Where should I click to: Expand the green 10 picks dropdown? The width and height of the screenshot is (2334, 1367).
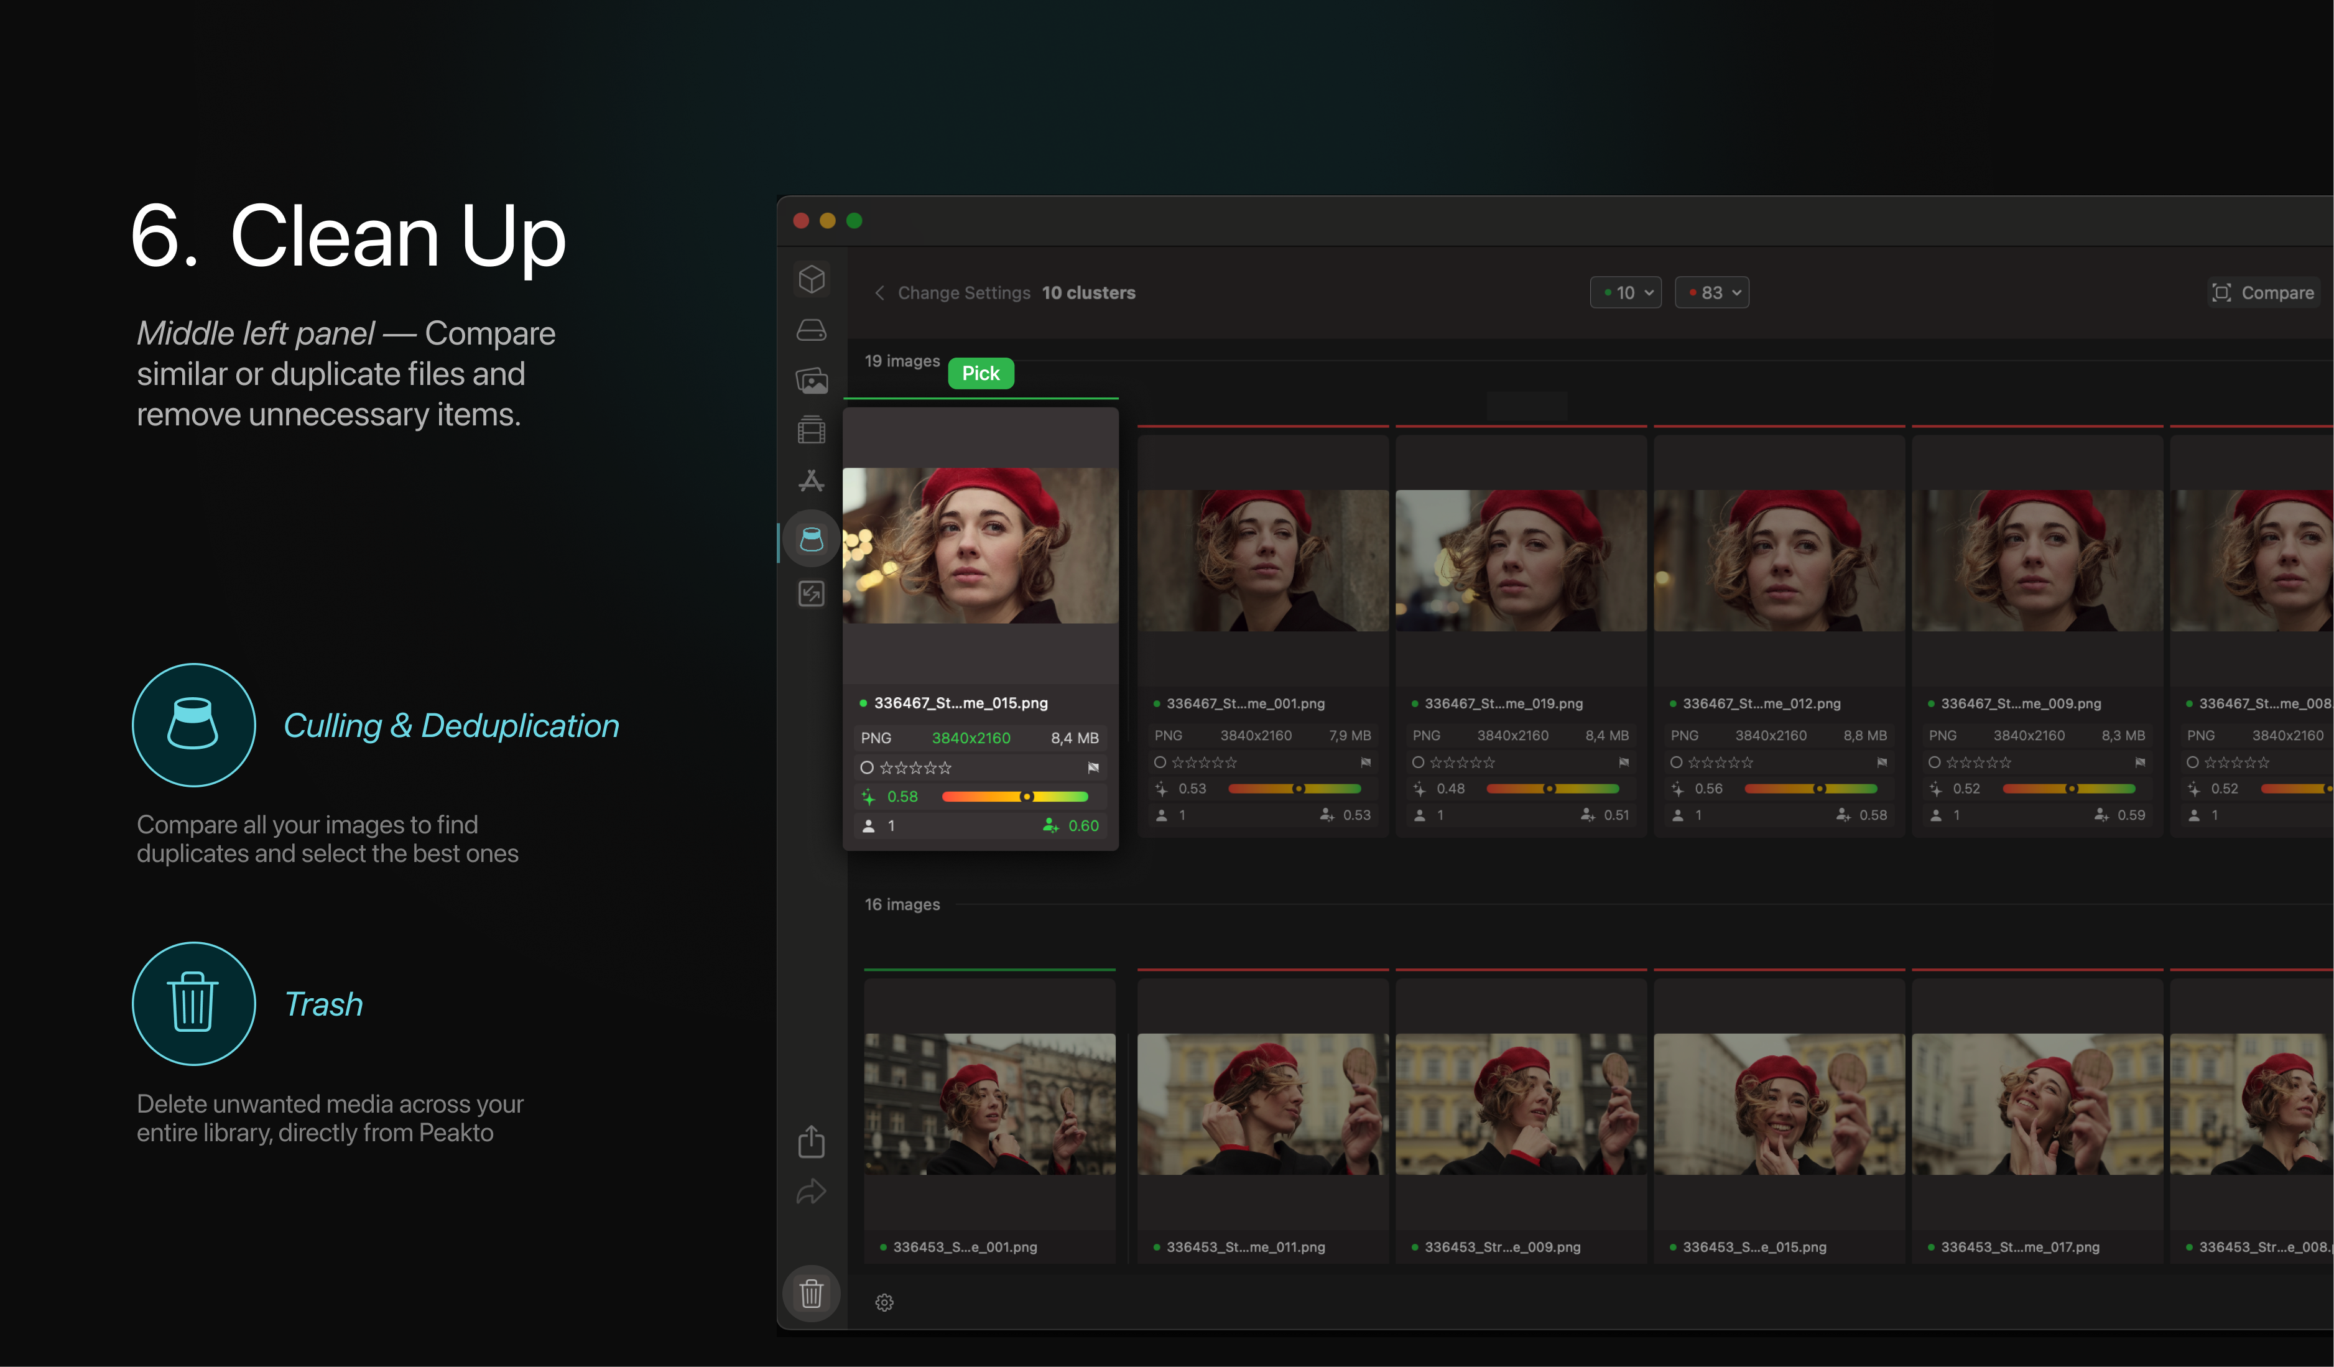(x=1626, y=293)
